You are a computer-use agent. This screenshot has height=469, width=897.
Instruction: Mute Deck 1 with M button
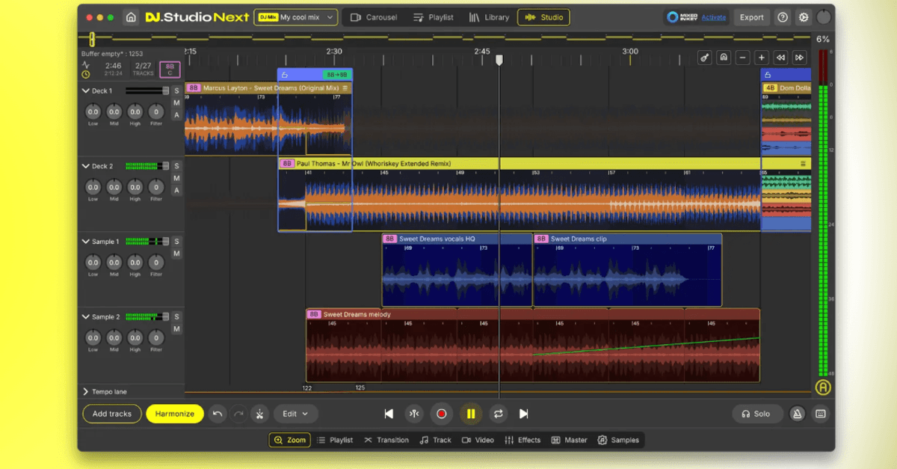point(176,103)
